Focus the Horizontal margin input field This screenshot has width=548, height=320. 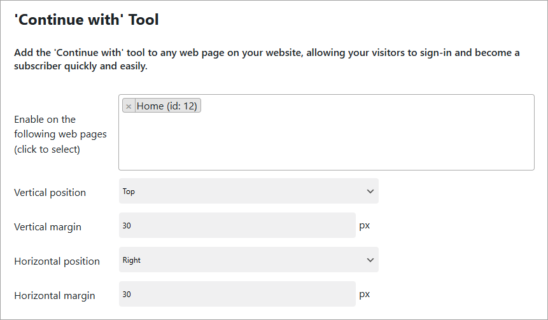tap(237, 295)
